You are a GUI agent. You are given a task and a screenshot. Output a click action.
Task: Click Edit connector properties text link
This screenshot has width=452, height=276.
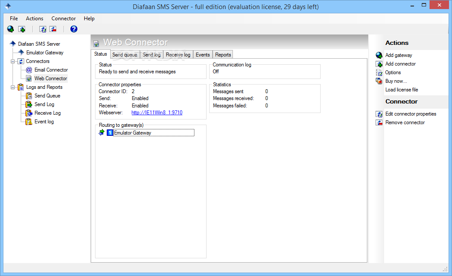coord(411,114)
